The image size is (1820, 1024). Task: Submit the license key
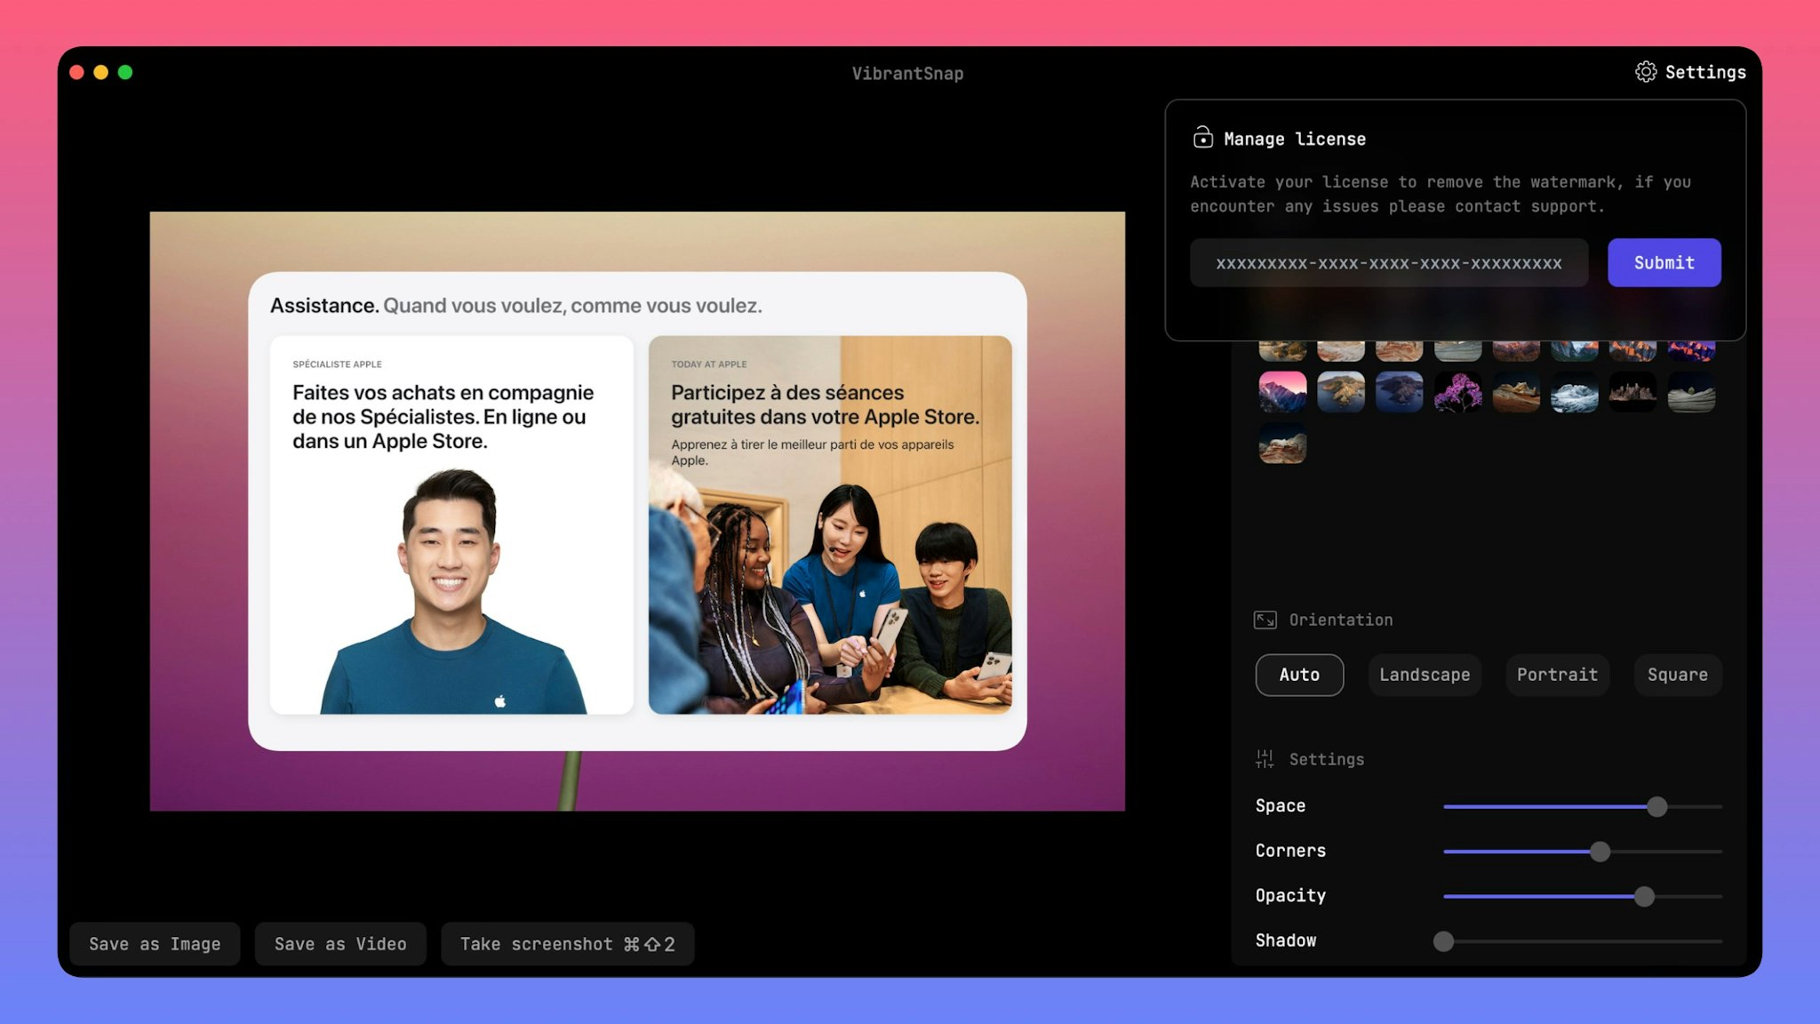click(1664, 262)
